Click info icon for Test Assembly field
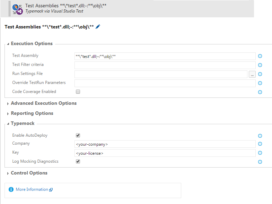The height and width of the screenshot is (204, 272). [x=260, y=56]
